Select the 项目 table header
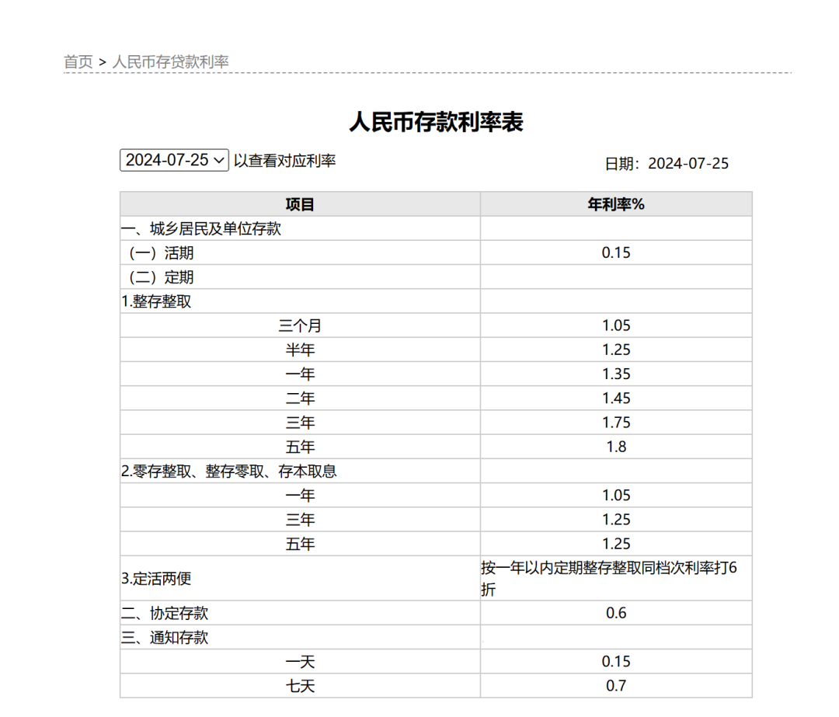 [x=300, y=204]
